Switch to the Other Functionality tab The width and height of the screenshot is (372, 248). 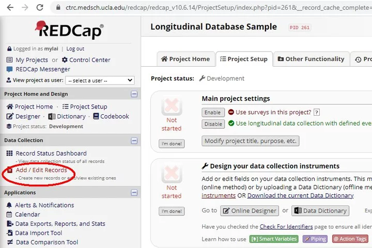pyautogui.click(x=311, y=59)
